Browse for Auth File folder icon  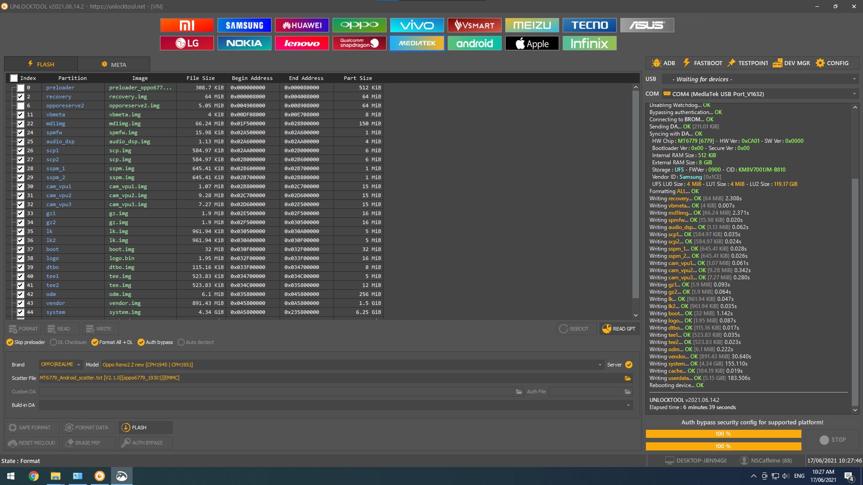click(627, 392)
